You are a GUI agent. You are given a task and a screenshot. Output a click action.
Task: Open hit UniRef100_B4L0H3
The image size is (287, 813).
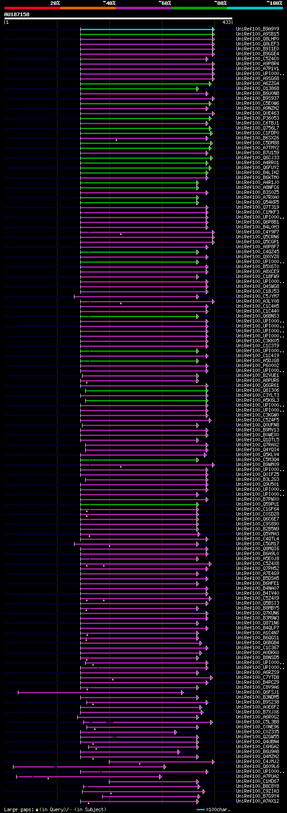click(257, 227)
